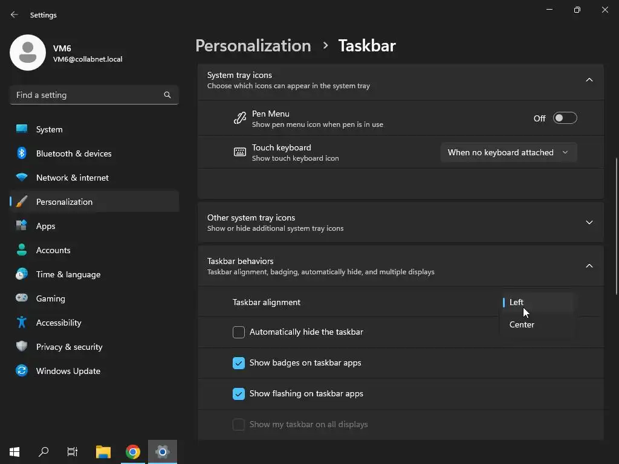
Task: Disable Show flashing on taskbar apps
Action: point(239,394)
